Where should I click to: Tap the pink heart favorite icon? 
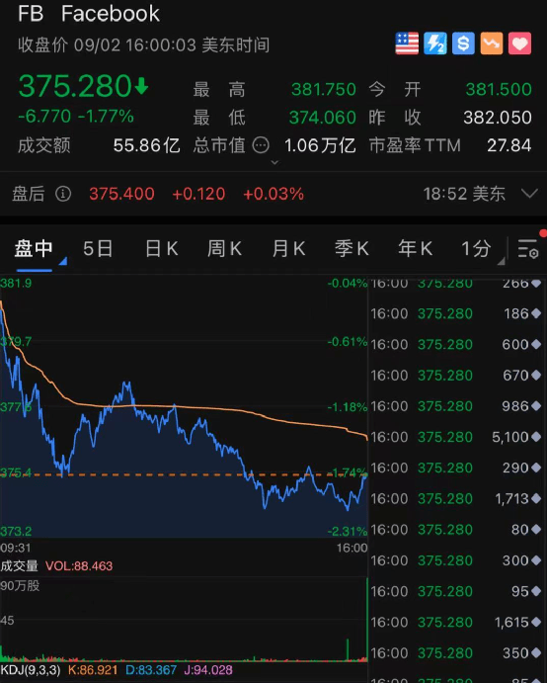[x=519, y=43]
